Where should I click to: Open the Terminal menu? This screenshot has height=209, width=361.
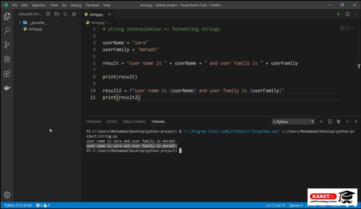92,5
